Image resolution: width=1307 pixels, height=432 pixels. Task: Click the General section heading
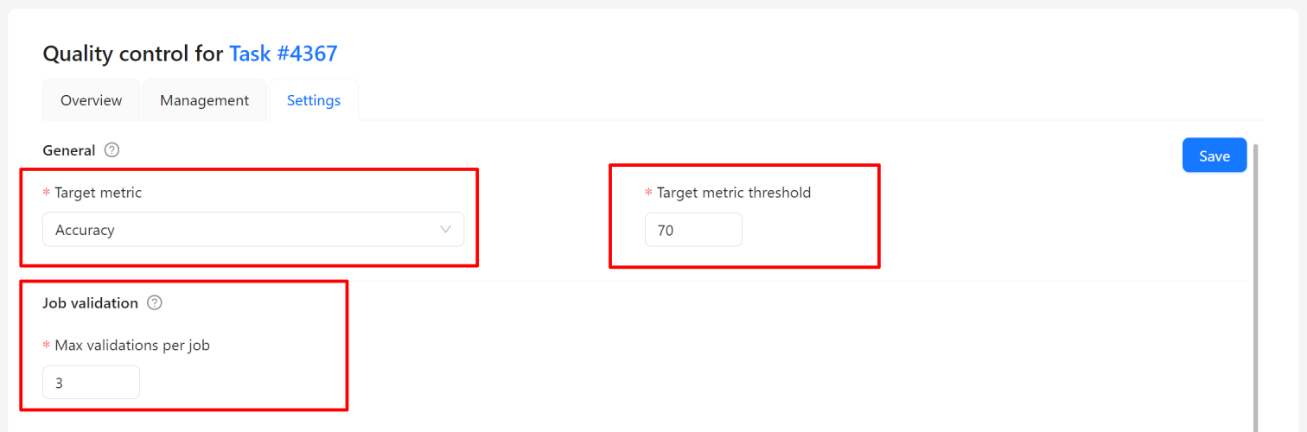pyautogui.click(x=69, y=150)
